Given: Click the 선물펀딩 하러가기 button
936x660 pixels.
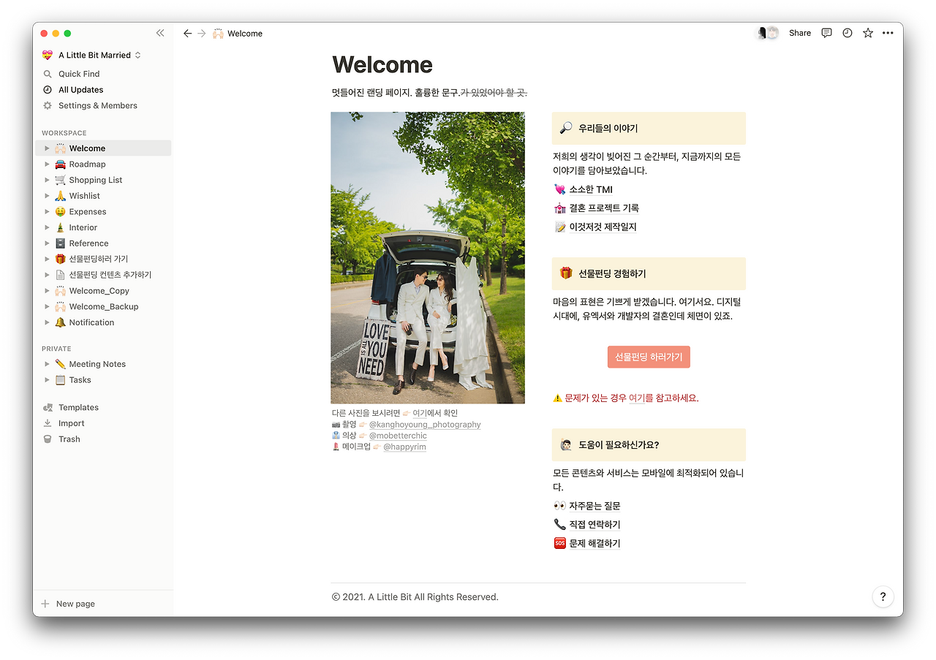Looking at the screenshot, I should pyautogui.click(x=649, y=357).
